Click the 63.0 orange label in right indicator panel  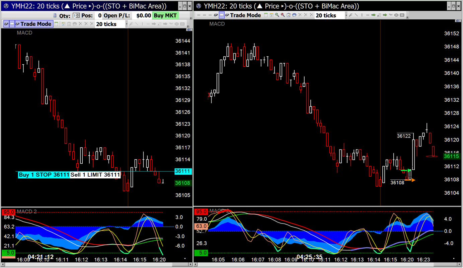pos(201,226)
